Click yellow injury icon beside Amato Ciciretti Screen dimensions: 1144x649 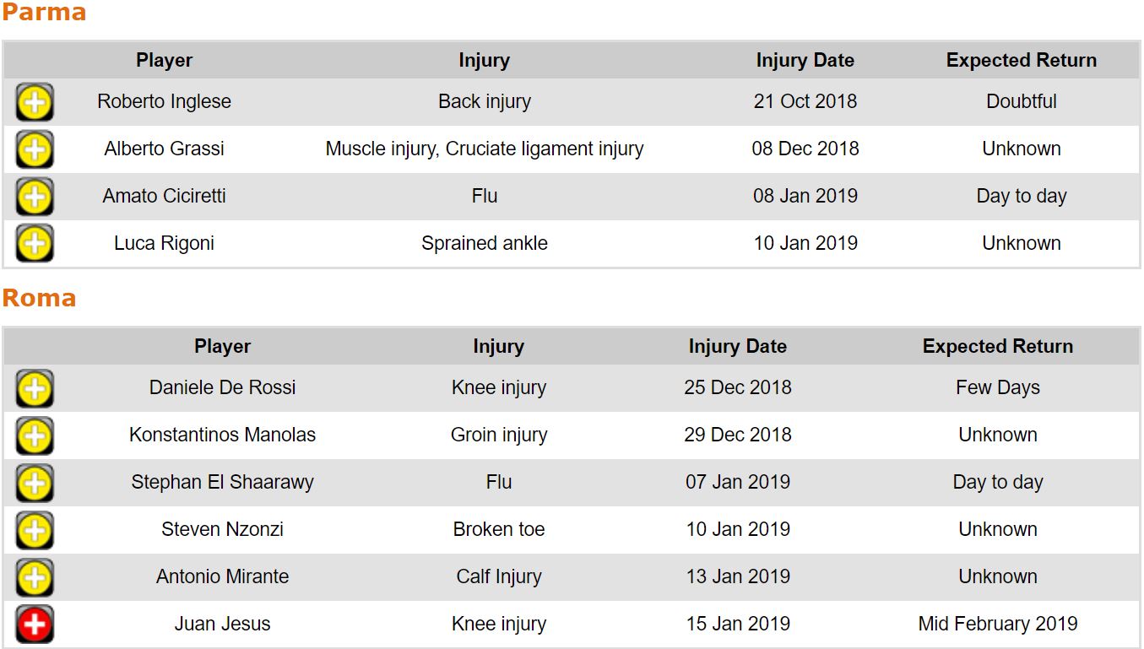tap(35, 197)
